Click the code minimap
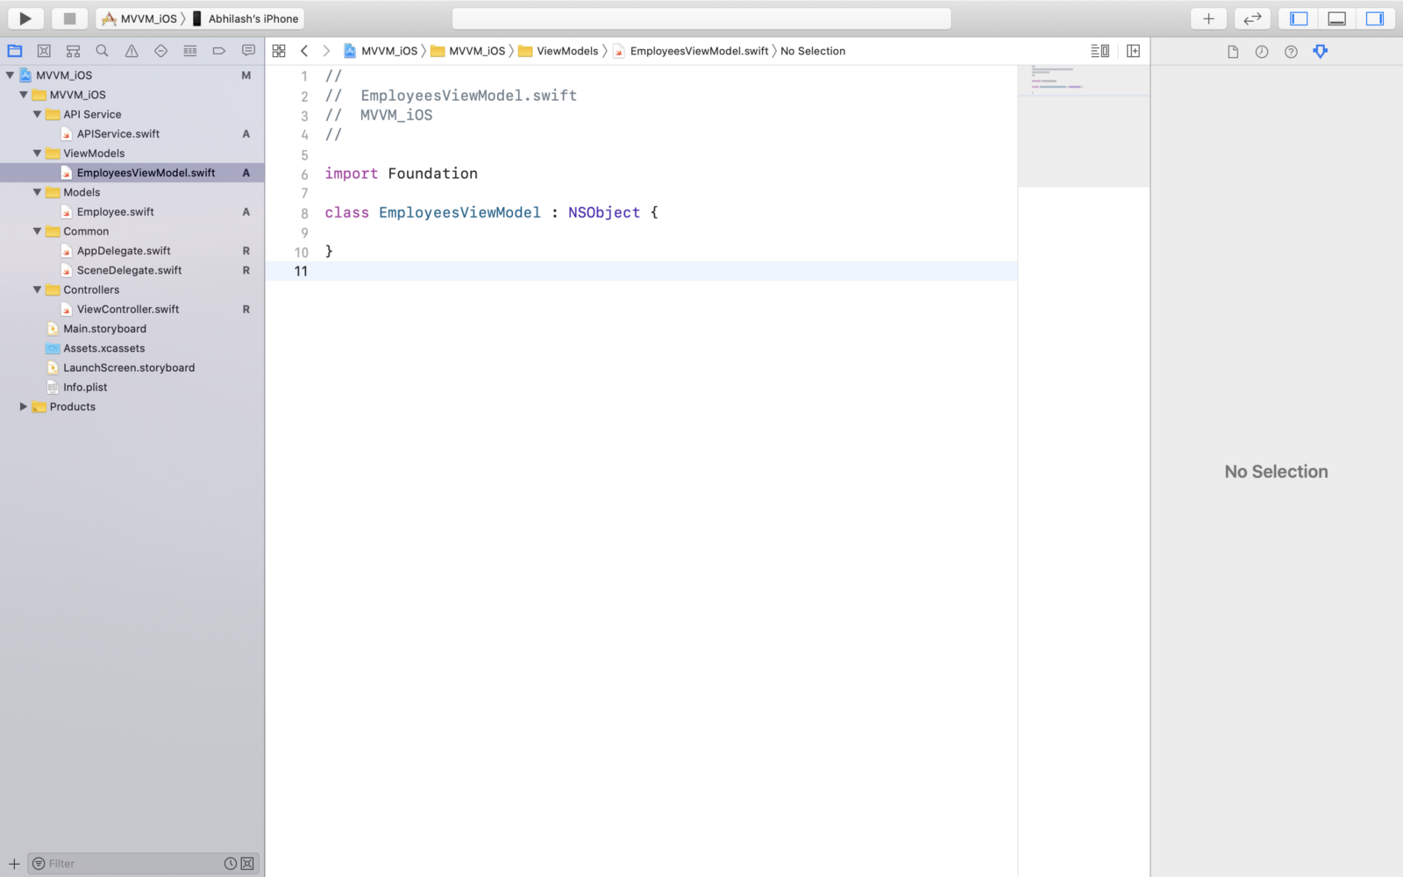1403x877 pixels. [x=1084, y=126]
